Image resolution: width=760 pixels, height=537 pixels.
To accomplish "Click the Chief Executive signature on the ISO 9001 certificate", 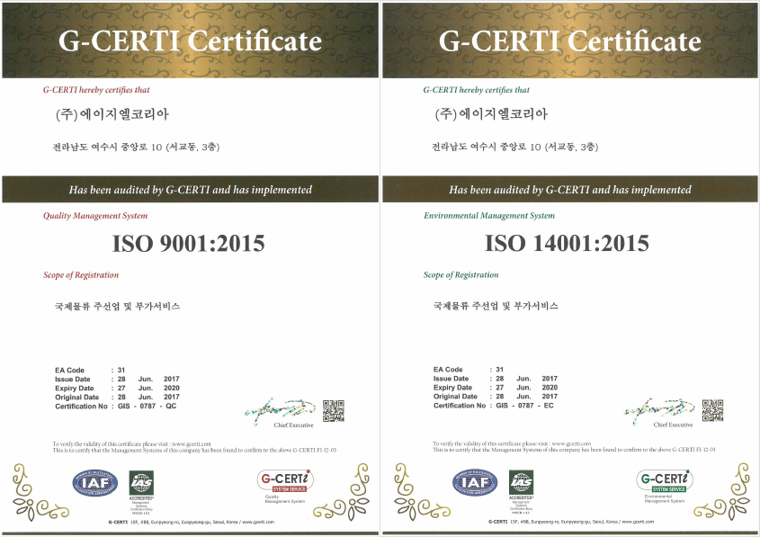I will [279, 410].
